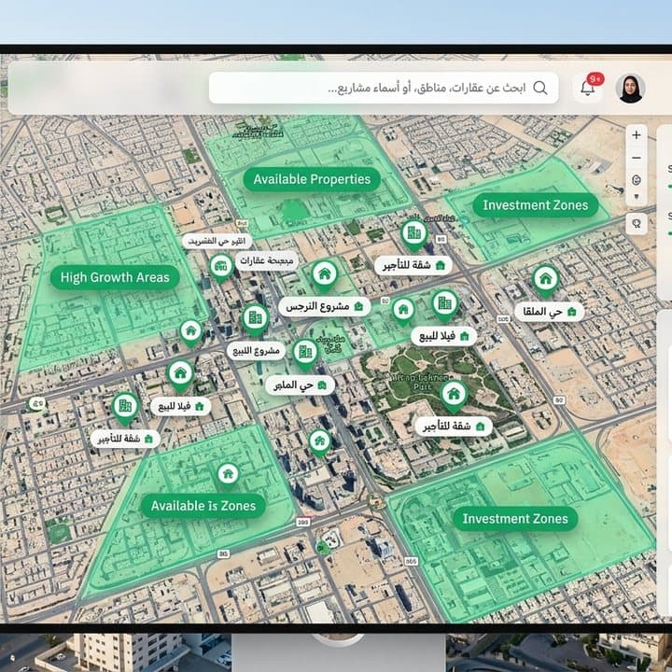This screenshot has width=672, height=672.
Task: Select the Available Properties zone label
Action: point(312,179)
